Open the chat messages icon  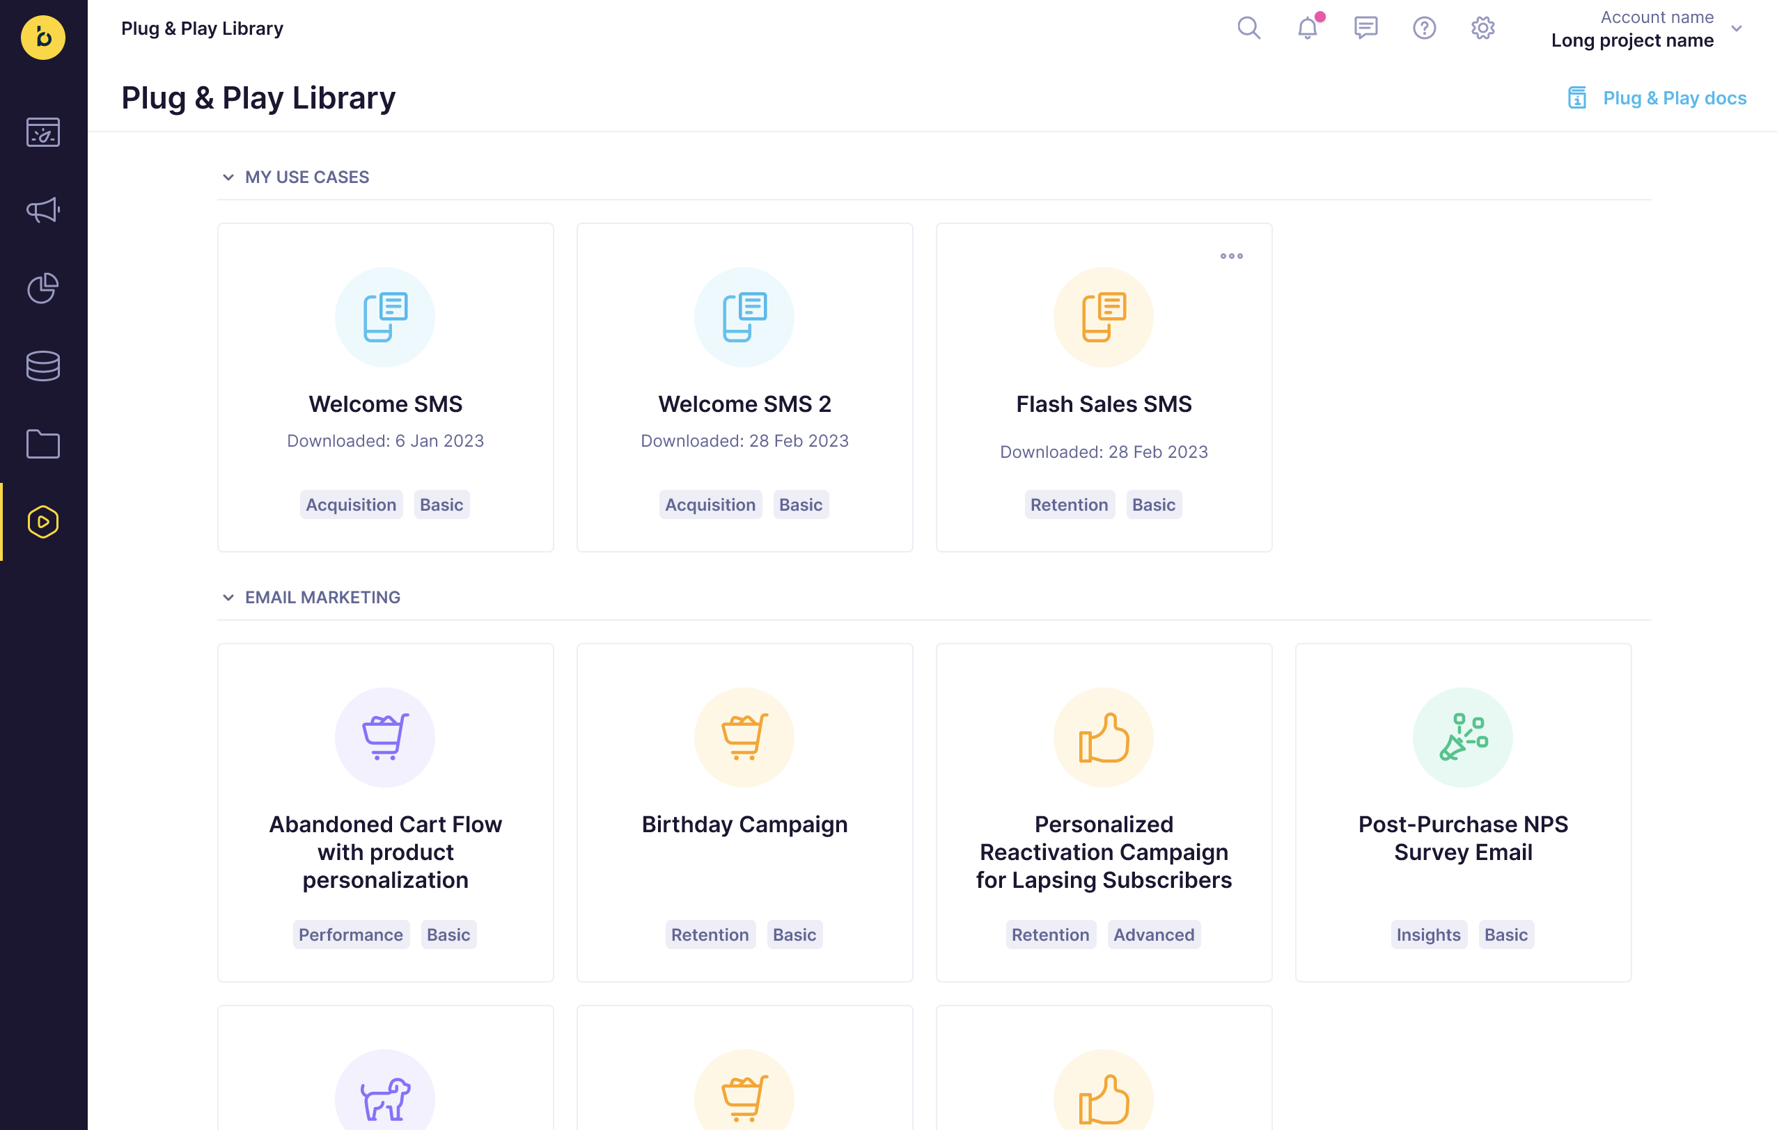[x=1365, y=29]
